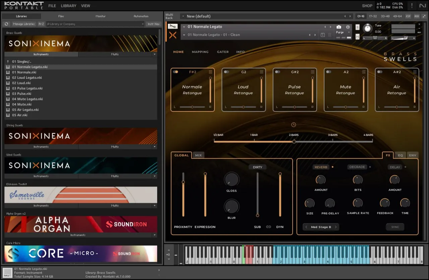The height and width of the screenshot is (280, 429).
Task: Expand the String Swells library options arrow
Action: tap(155, 147)
